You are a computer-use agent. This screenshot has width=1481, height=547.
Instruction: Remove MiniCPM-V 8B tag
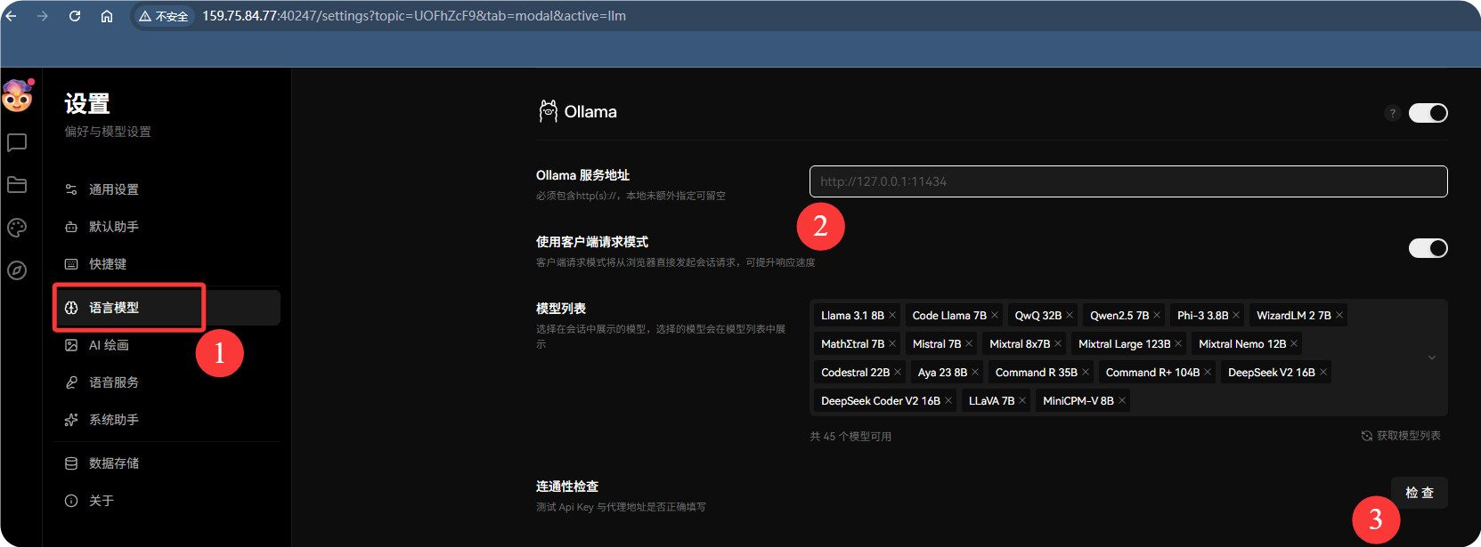coord(1122,401)
